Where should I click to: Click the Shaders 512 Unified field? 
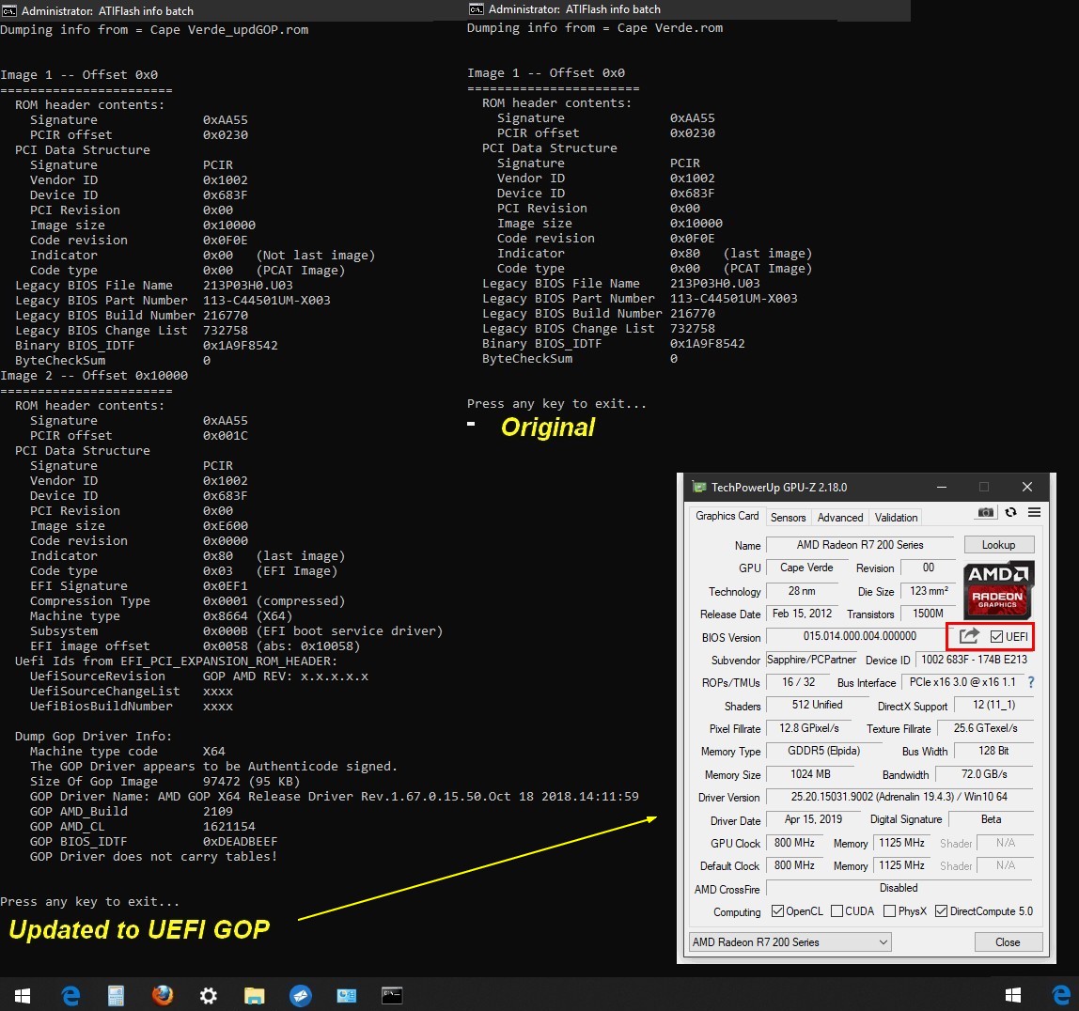[817, 705]
